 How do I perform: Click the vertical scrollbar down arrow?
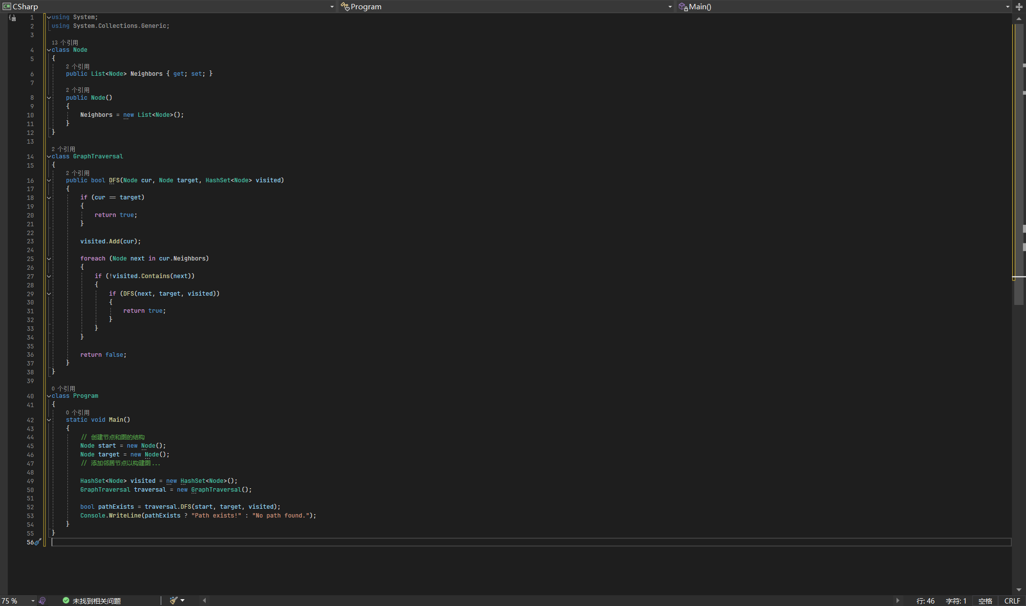(x=1019, y=590)
